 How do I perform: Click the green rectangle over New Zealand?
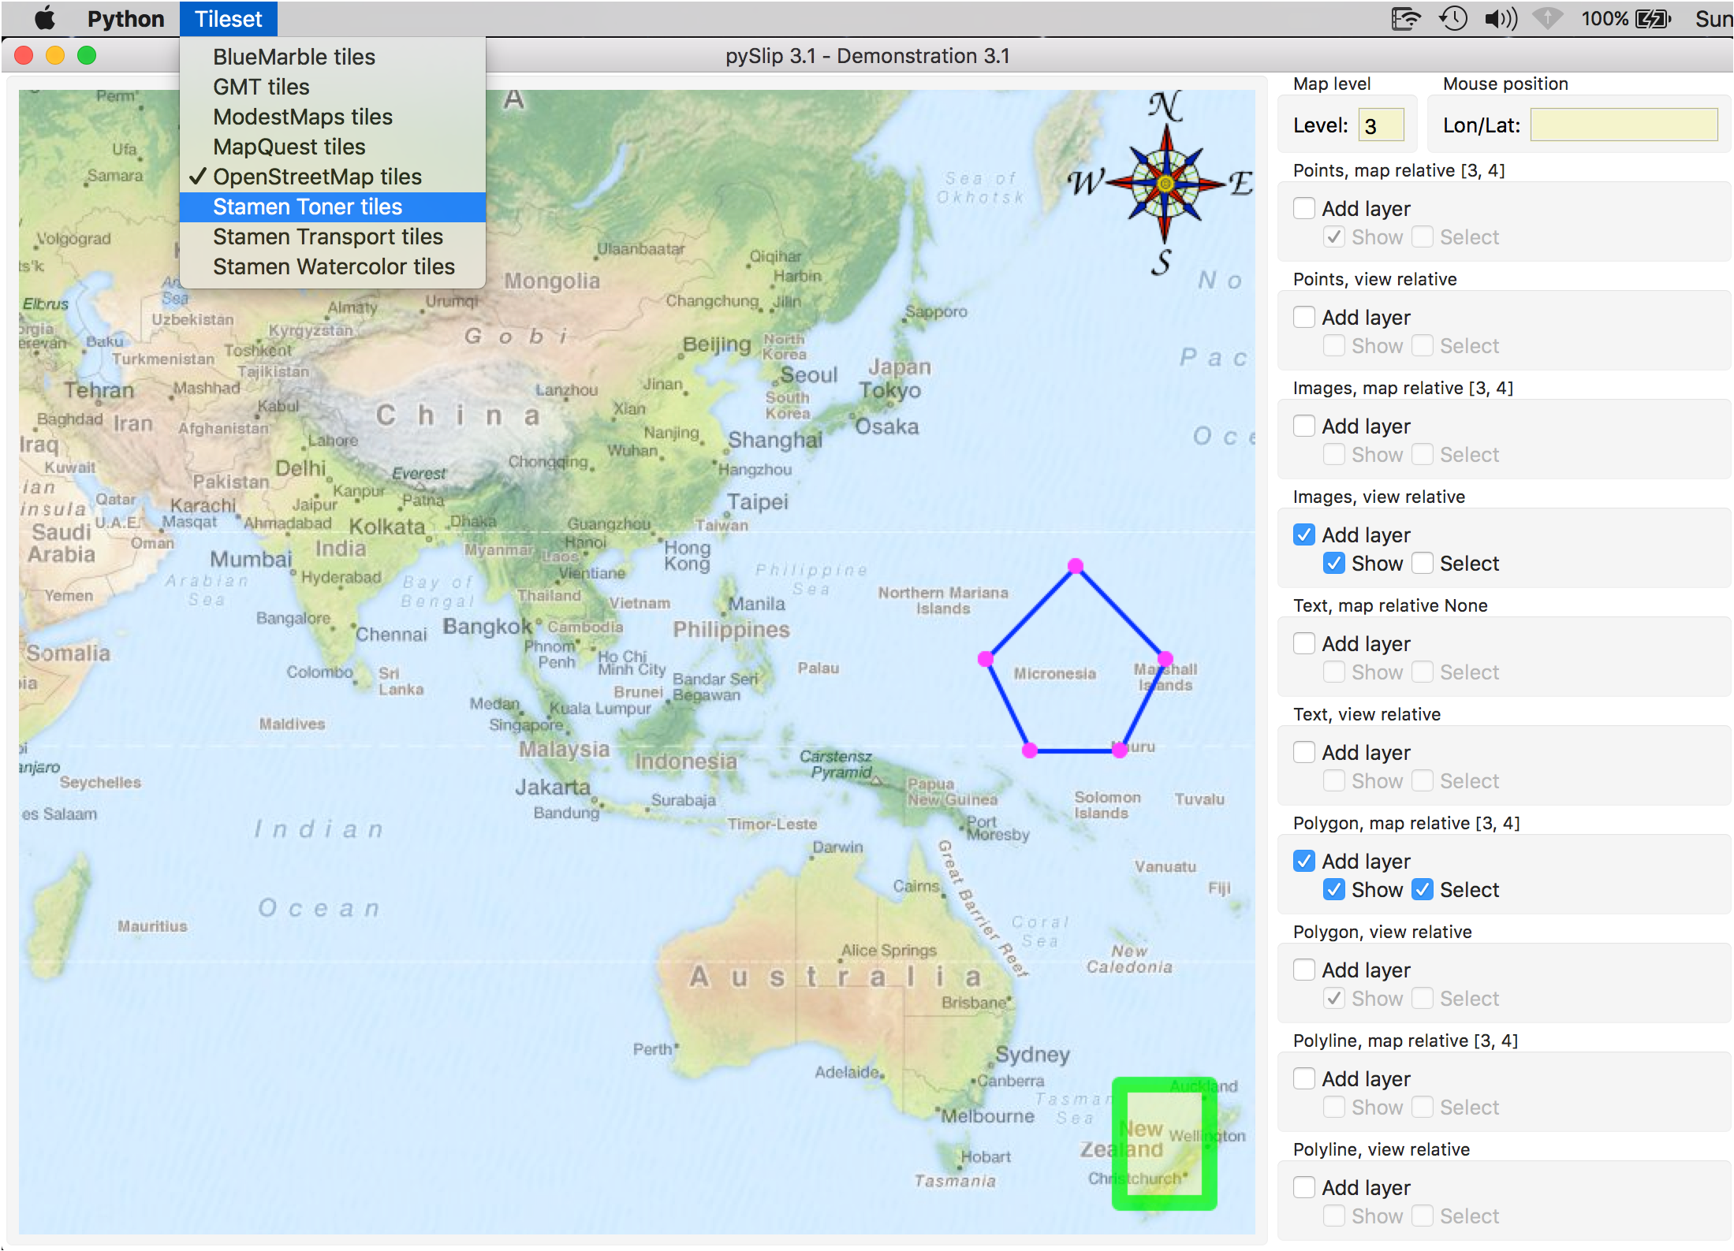pyautogui.click(x=1164, y=1143)
